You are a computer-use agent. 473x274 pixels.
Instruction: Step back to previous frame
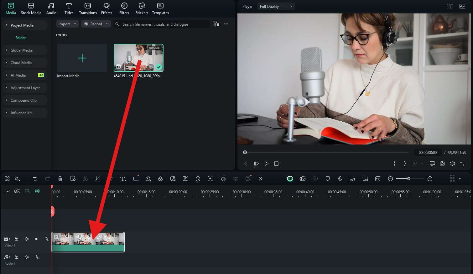(246, 164)
